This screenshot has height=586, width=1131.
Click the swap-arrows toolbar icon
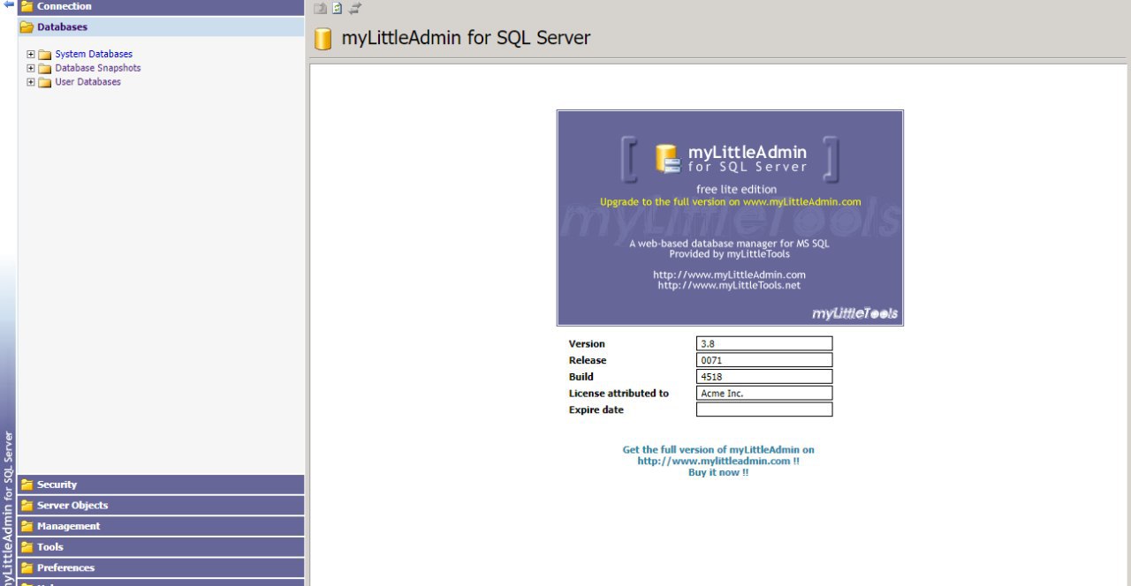354,8
